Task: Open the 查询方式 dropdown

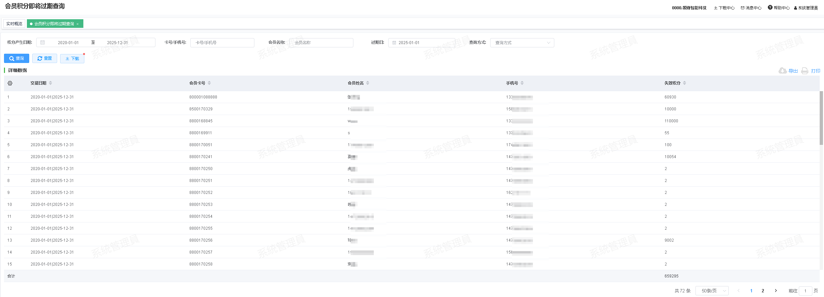Action: coord(522,42)
